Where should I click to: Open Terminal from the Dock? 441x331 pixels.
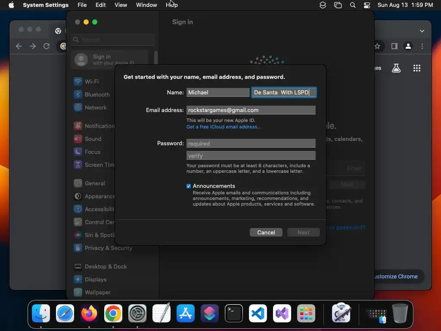[x=234, y=313]
